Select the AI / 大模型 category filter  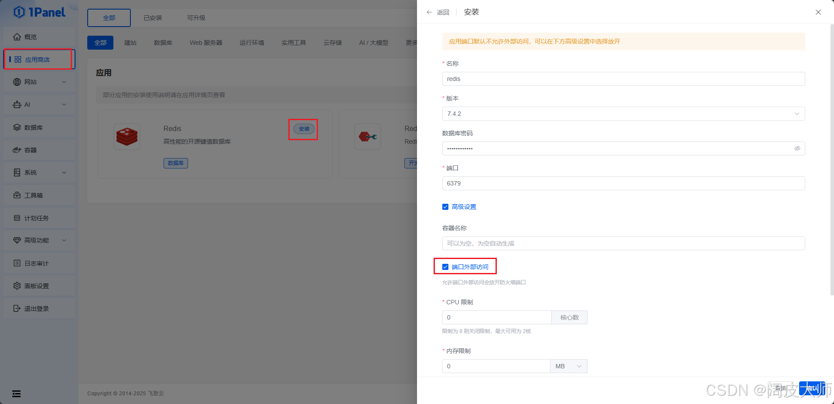point(373,43)
